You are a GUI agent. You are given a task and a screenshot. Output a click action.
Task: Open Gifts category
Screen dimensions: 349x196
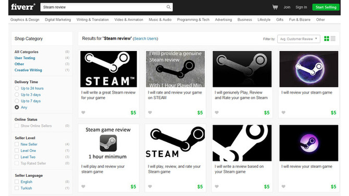pyautogui.click(x=280, y=20)
